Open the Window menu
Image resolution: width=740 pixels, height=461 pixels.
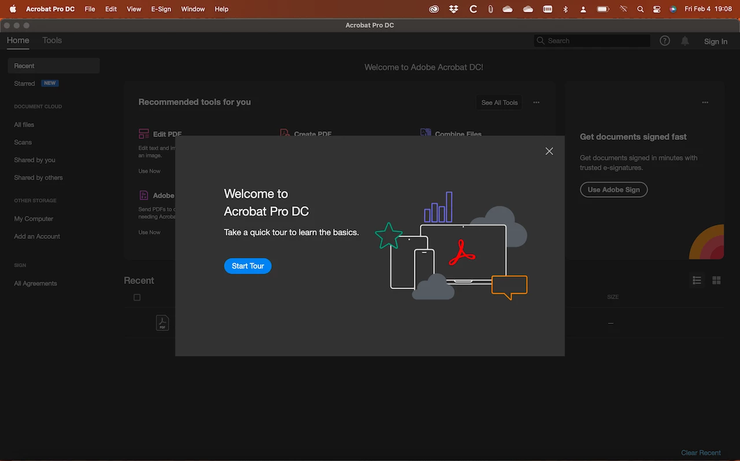(x=193, y=9)
